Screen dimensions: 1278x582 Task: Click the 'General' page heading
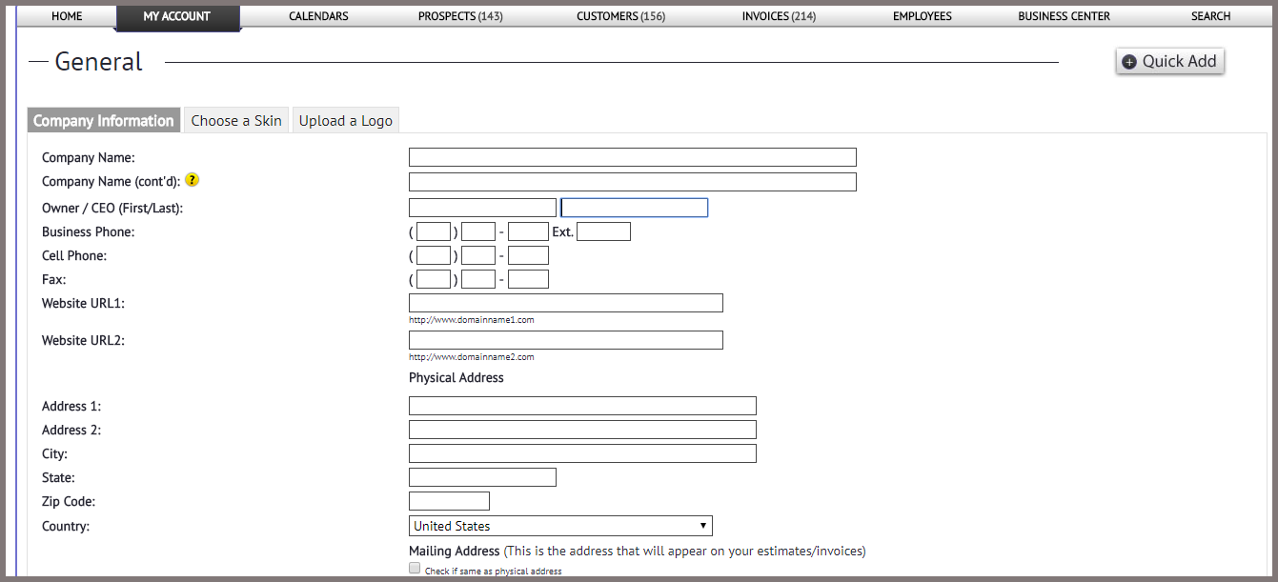pyautogui.click(x=98, y=62)
